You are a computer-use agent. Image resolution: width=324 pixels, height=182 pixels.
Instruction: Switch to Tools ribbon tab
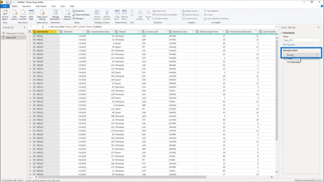point(62,6)
